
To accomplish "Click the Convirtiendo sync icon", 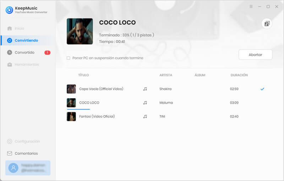I will click(x=10, y=40).
